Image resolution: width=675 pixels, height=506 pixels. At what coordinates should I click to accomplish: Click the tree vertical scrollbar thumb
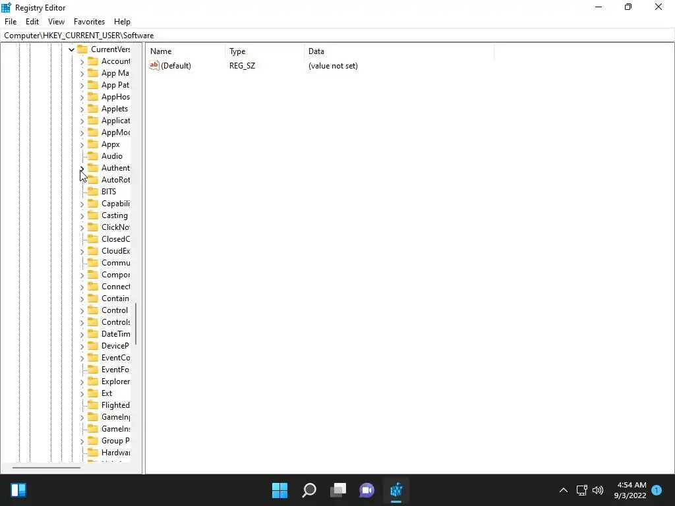[x=136, y=323]
